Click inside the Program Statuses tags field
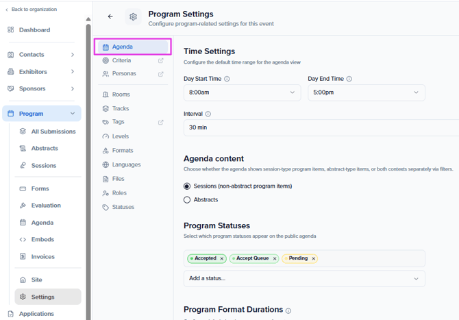The height and width of the screenshot is (320, 459). (x=304, y=258)
